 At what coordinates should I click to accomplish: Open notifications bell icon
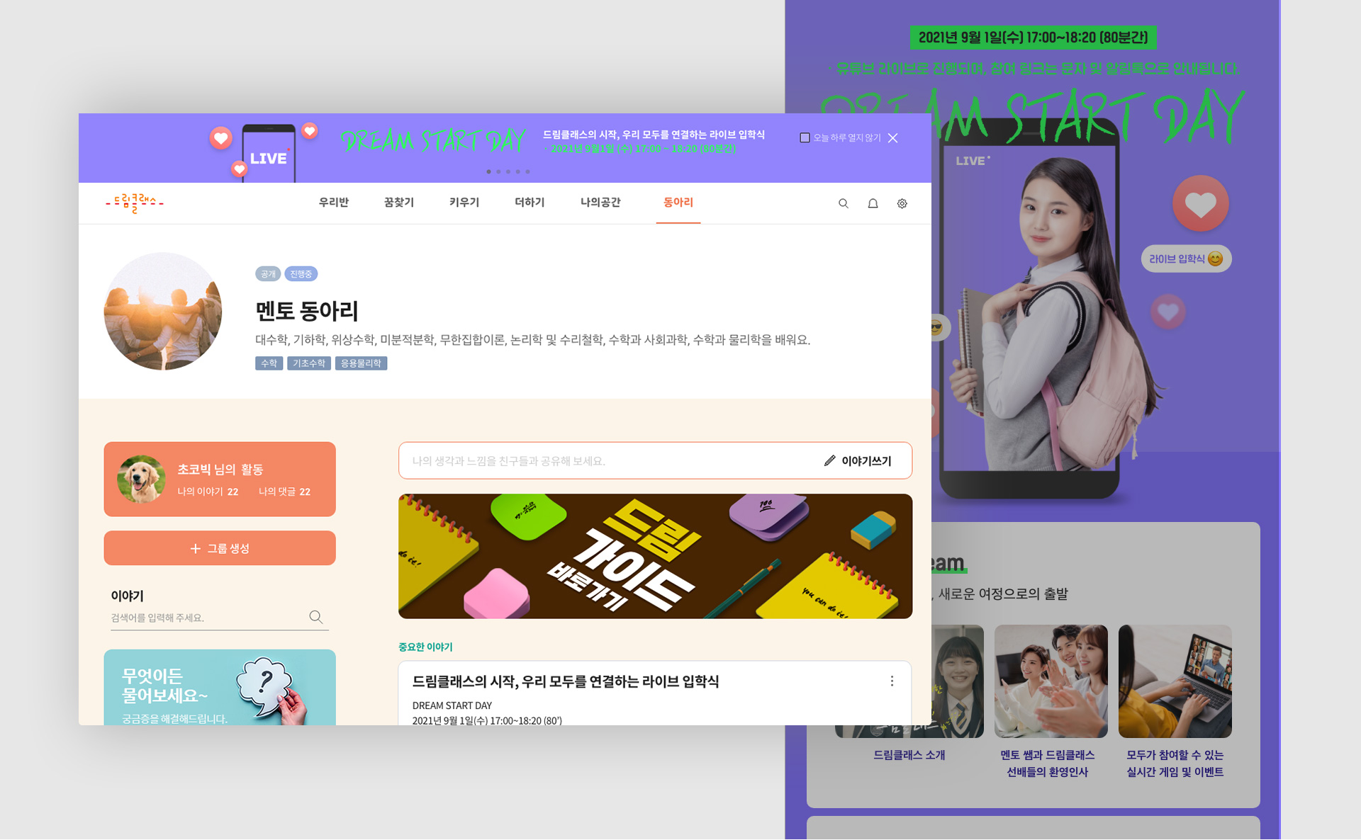pos(873,203)
